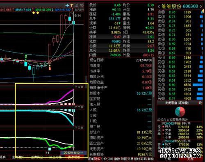Click the green S sell signal marker
The width and height of the screenshot is (205, 162).
click(26, 56)
